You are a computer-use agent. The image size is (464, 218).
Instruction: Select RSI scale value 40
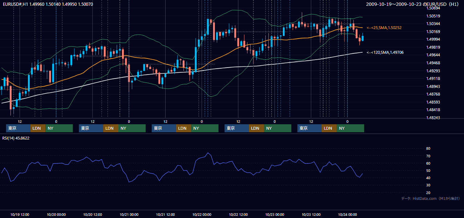click(x=428, y=178)
